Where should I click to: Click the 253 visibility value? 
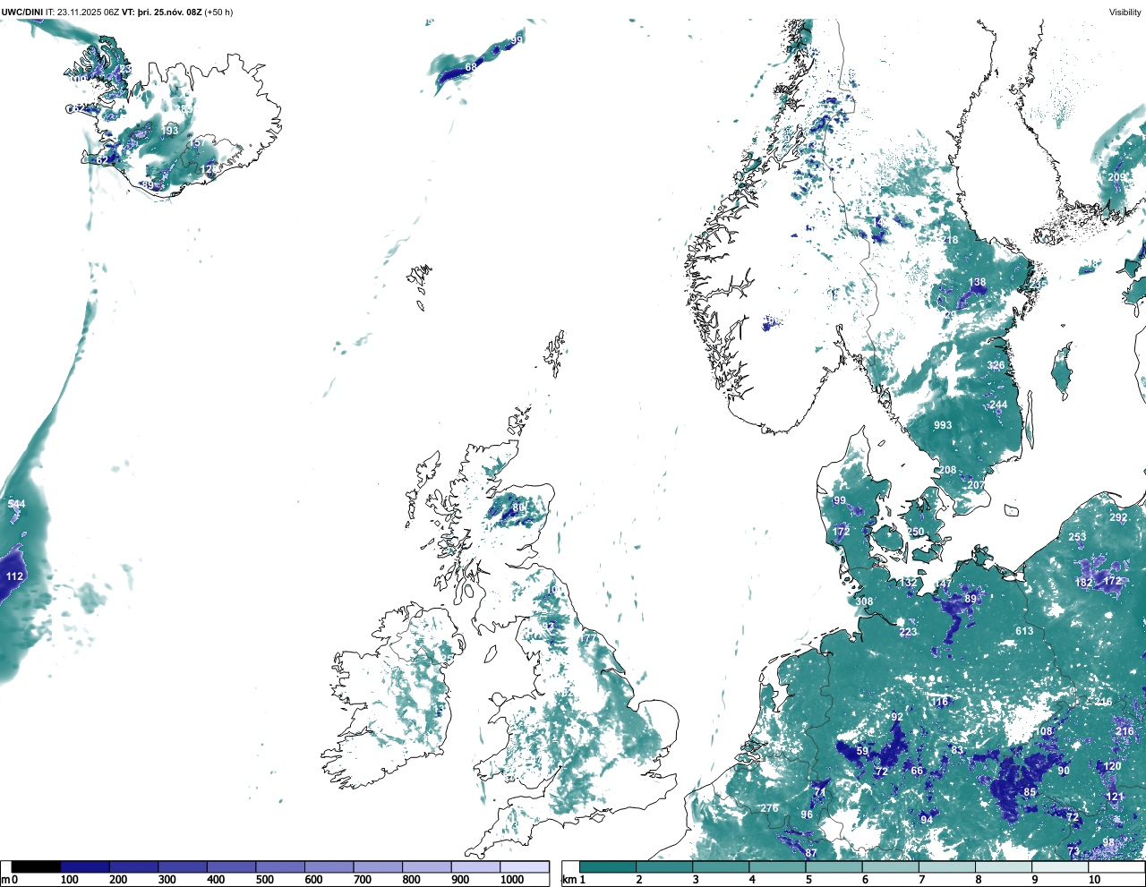click(x=1077, y=537)
